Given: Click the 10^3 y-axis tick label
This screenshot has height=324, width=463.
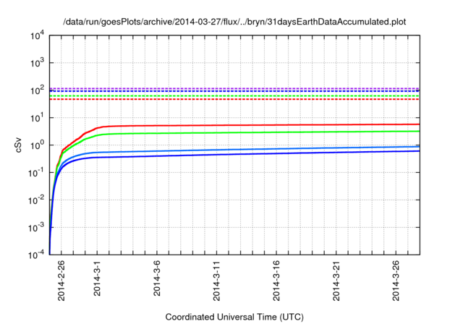Looking at the screenshot, I should point(37,63).
